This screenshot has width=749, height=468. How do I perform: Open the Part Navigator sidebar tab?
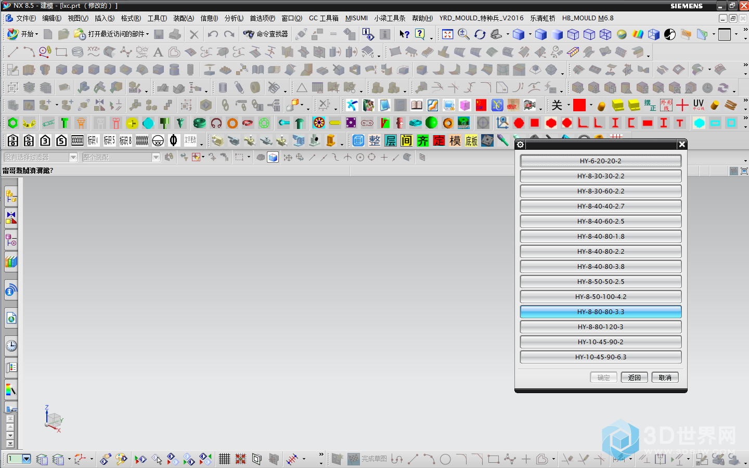coord(11,240)
